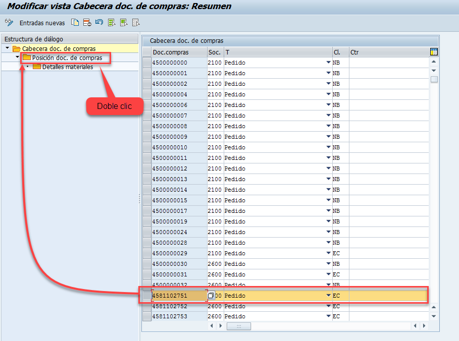This screenshot has height=341, width=459.
Task: Click bottom page-up arrow of vertical scrollbar
Action: coord(434,307)
